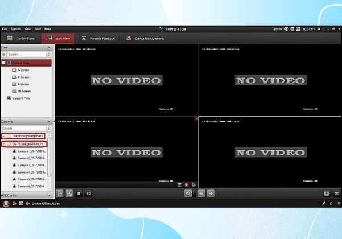
Task: Collapse the Camera panel with its chevron
Action: click(x=48, y=121)
